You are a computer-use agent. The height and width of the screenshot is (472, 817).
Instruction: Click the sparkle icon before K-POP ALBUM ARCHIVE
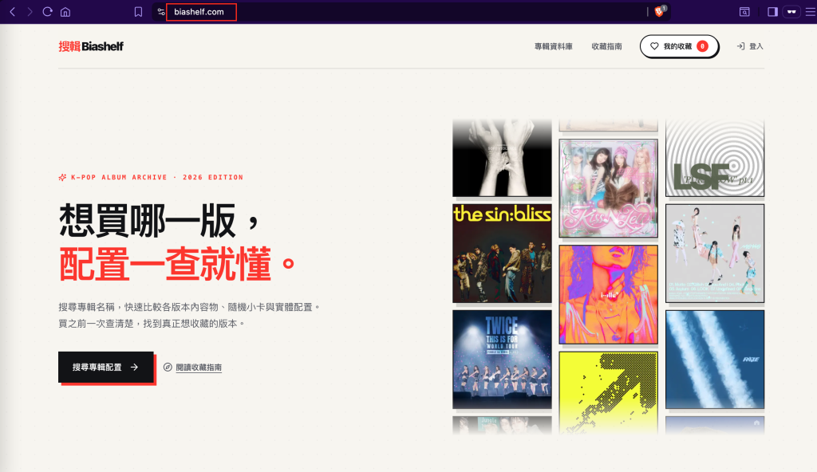(x=62, y=177)
